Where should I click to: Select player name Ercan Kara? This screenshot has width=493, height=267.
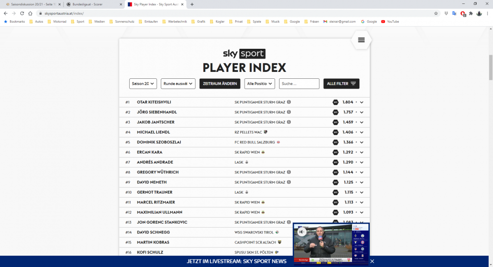(150, 152)
